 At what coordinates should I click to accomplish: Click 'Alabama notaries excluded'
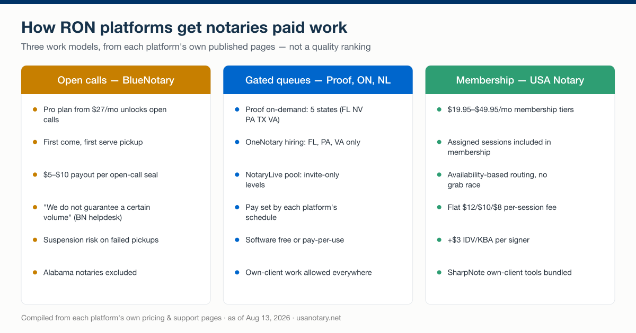(x=90, y=273)
